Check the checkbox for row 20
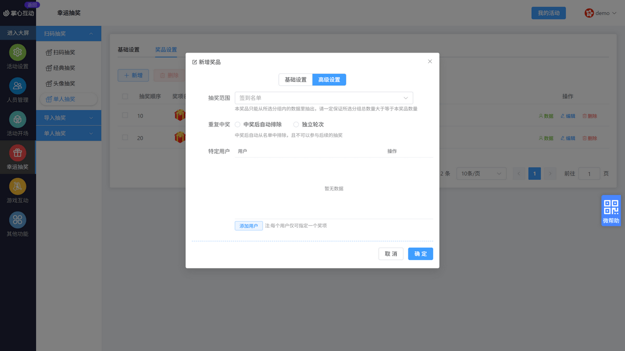 click(125, 138)
